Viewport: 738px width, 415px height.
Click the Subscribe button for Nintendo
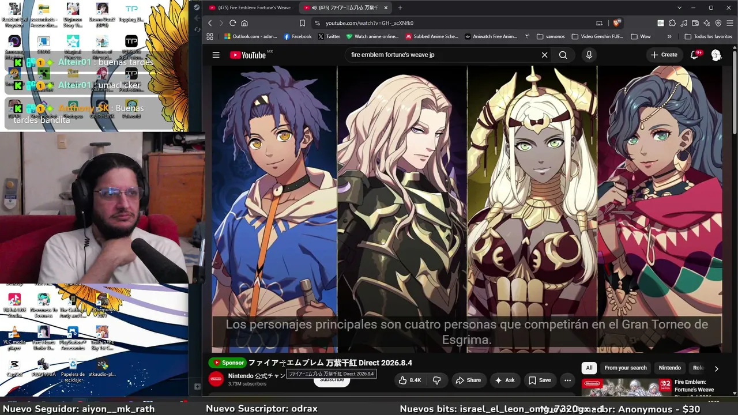(x=332, y=380)
